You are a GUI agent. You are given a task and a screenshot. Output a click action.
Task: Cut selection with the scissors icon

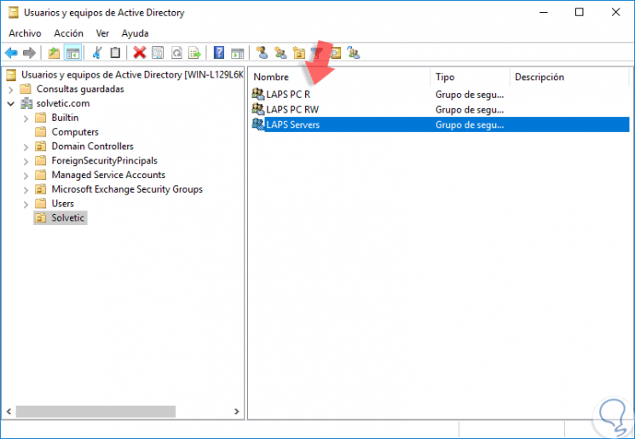pos(97,53)
